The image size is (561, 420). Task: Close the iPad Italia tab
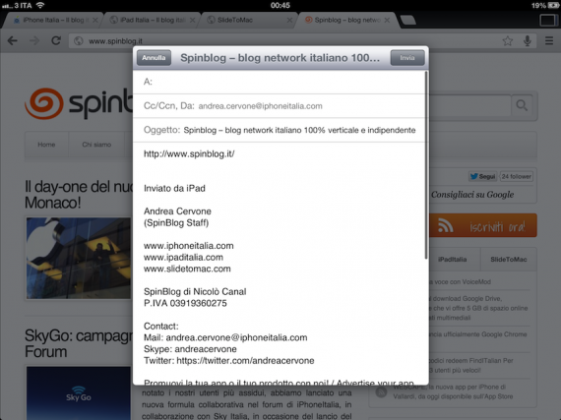coord(192,21)
